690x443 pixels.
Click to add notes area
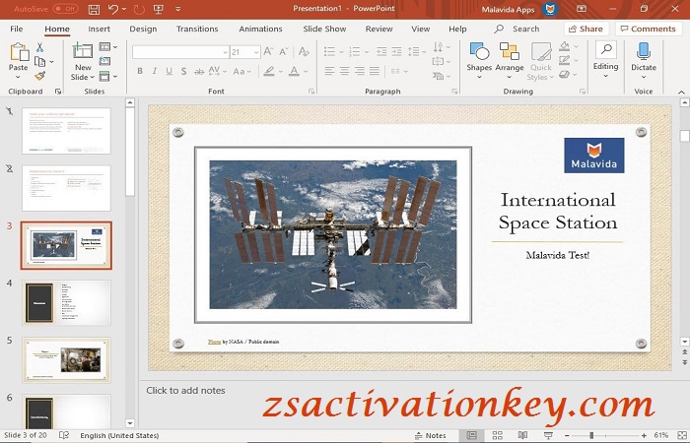click(x=185, y=390)
